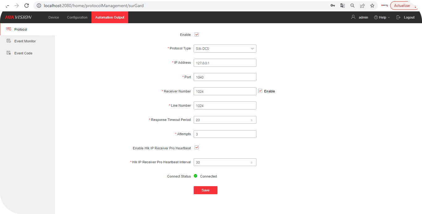Click the Event Code clipboard icon
422x214 pixels.
tap(8, 53)
